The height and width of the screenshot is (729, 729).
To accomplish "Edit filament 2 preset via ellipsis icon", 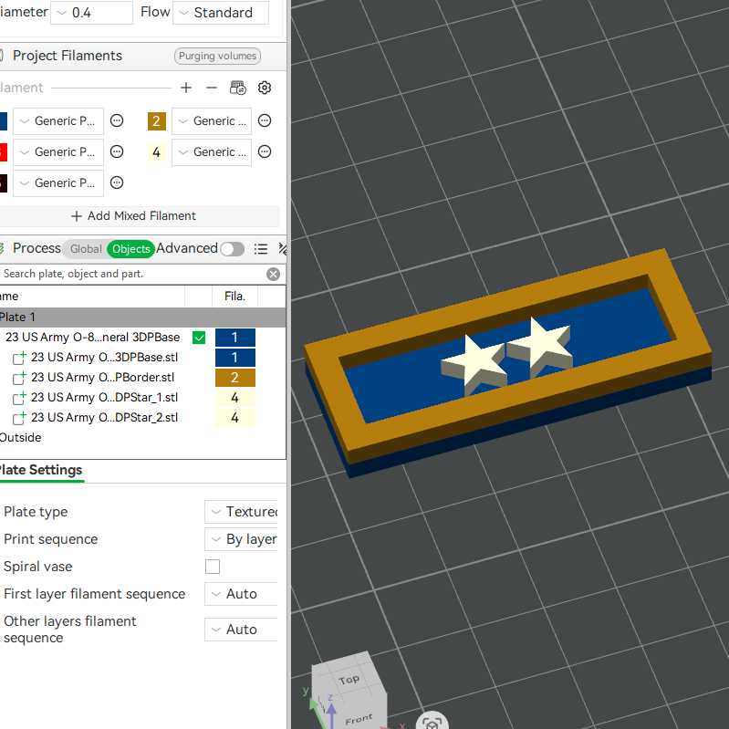I will (265, 120).
